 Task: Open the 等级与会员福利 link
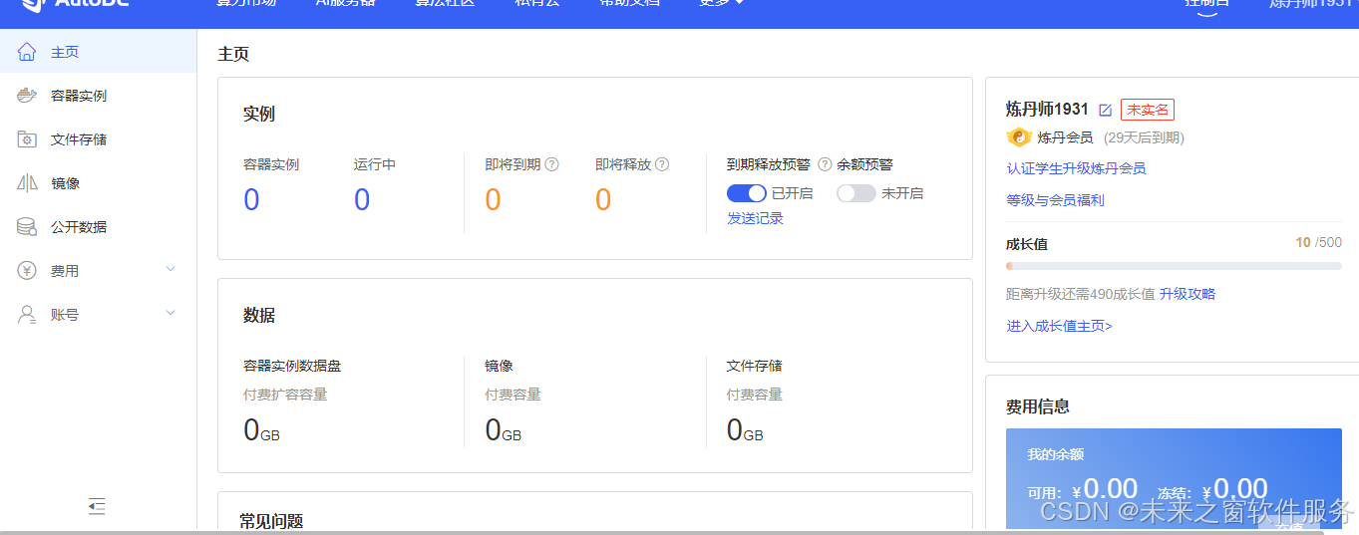1055,200
